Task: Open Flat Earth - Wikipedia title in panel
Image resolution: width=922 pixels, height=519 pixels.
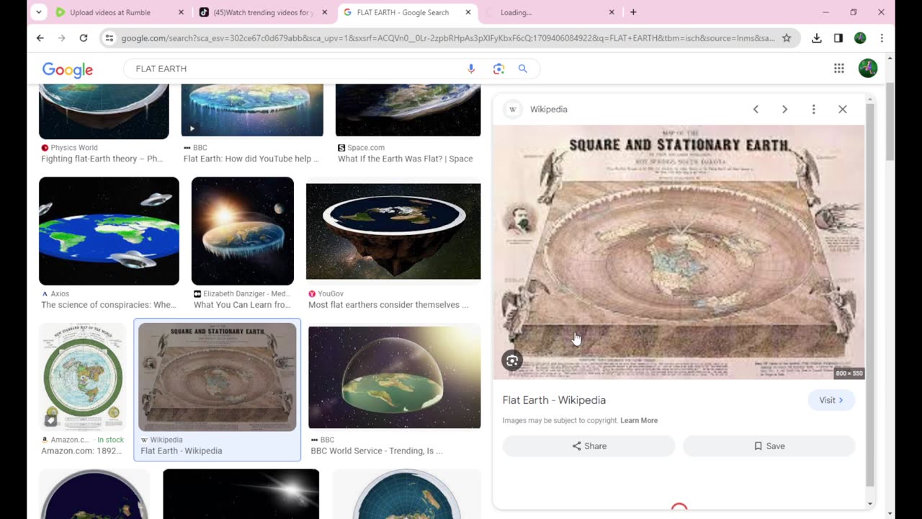Action: click(554, 400)
